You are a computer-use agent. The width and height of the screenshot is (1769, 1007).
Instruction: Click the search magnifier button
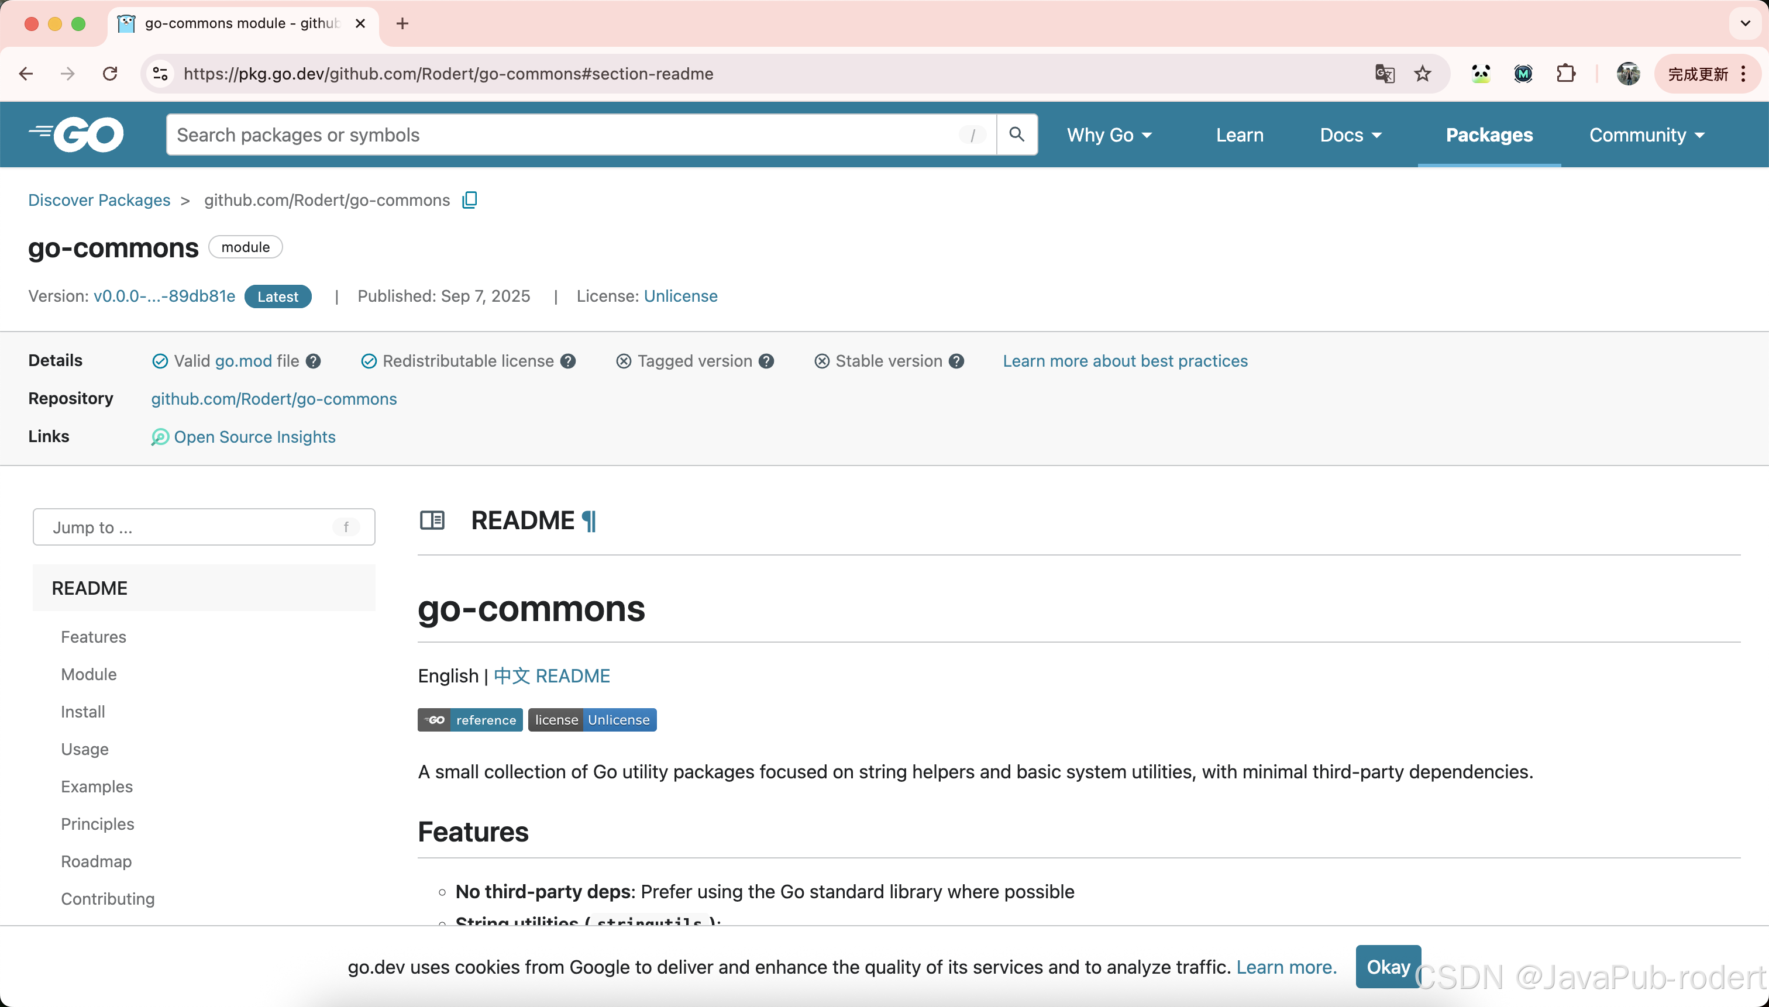pos(1016,134)
